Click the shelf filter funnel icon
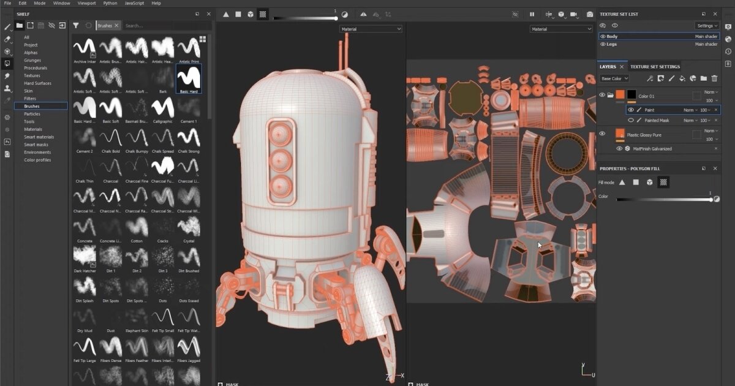This screenshot has width=735, height=386. [x=76, y=26]
